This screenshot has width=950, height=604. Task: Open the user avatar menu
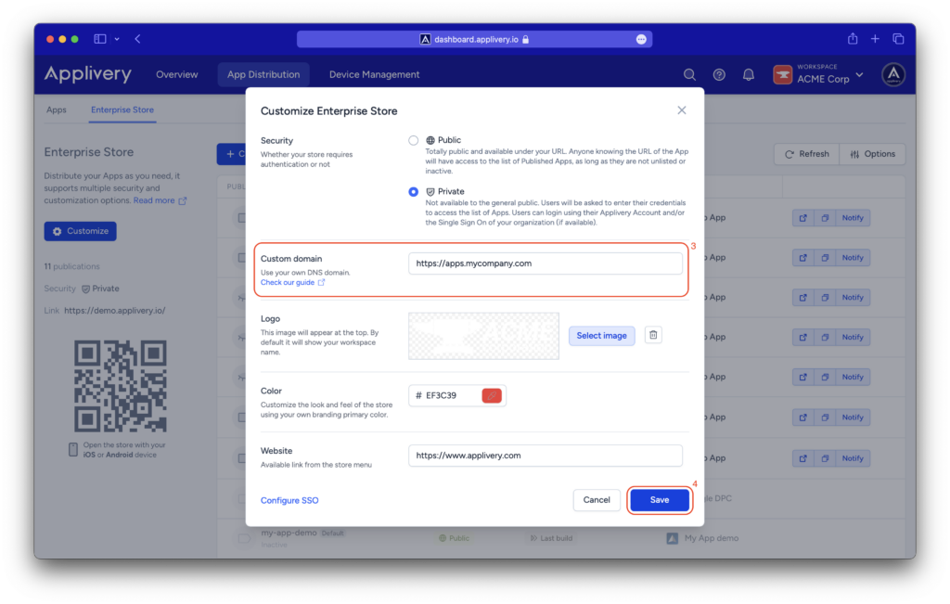click(893, 74)
